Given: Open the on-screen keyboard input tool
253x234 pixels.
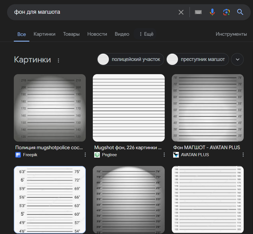Looking at the screenshot, I should [198, 12].
